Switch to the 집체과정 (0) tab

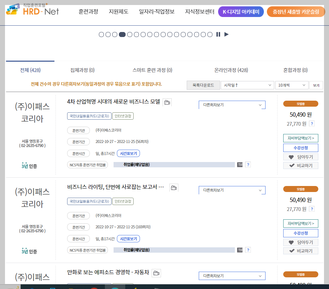(82, 70)
